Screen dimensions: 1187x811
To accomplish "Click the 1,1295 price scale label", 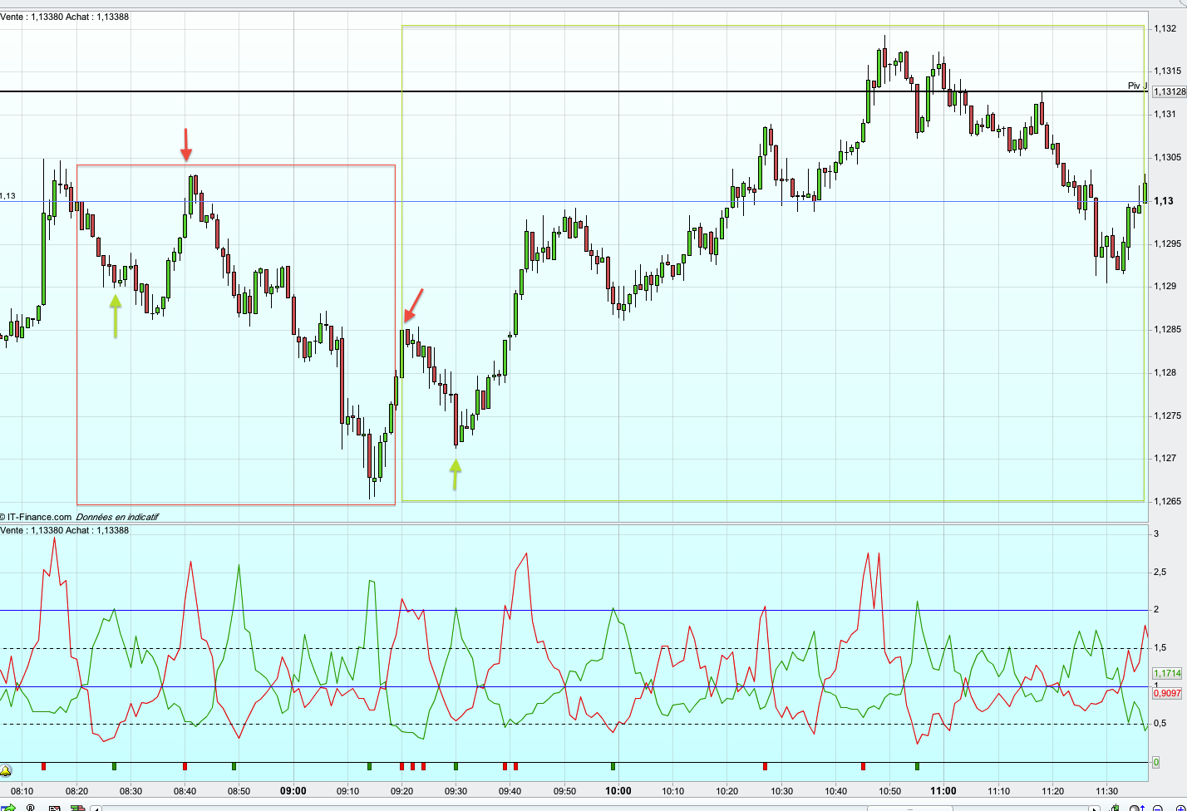I will (x=1168, y=243).
